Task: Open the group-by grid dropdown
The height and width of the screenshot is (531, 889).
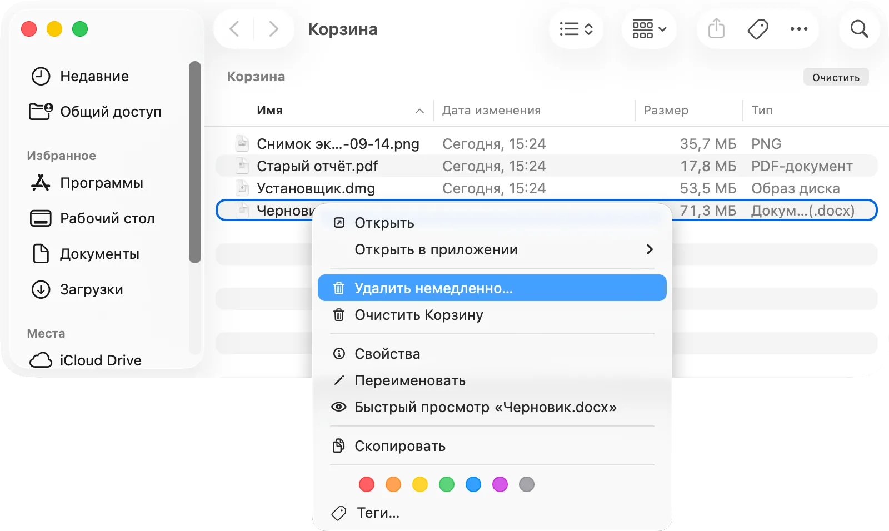Action: (x=649, y=29)
